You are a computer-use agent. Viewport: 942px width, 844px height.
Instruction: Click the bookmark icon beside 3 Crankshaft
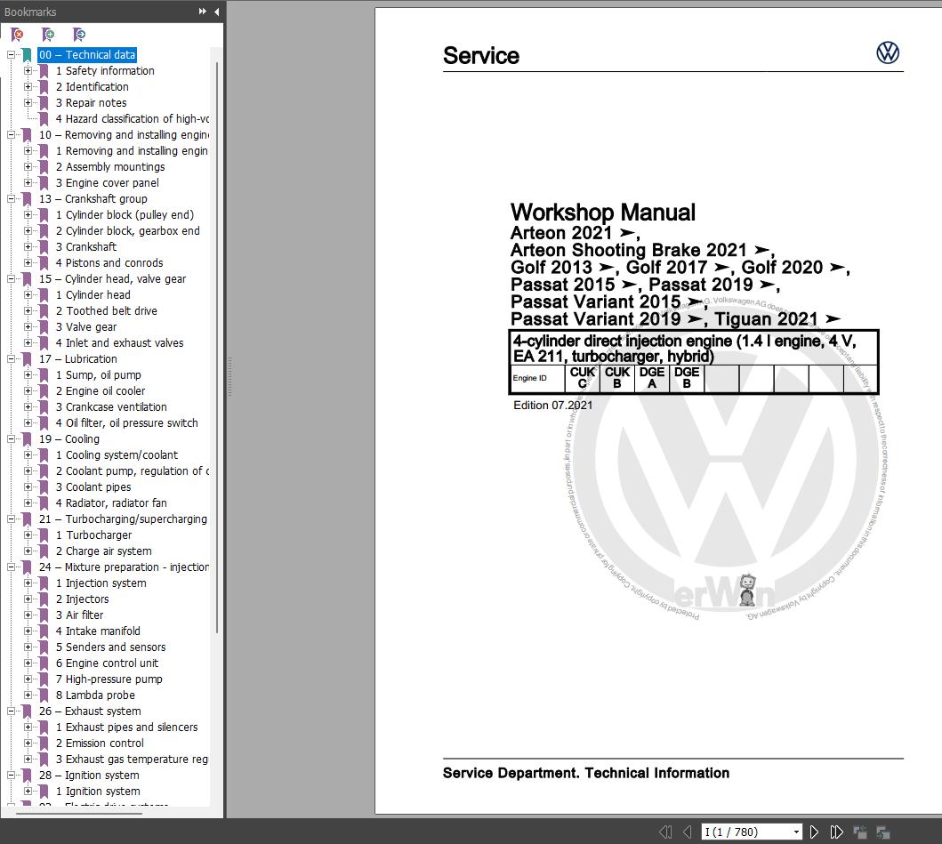pos(44,247)
